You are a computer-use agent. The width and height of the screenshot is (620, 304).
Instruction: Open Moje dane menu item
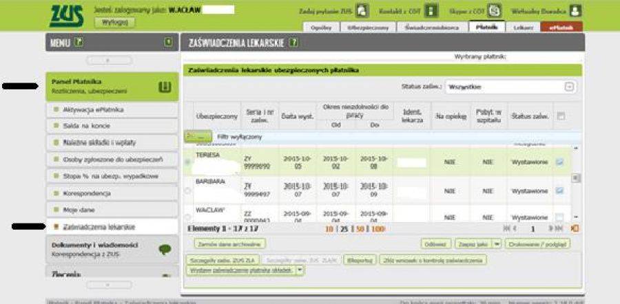[112, 210]
